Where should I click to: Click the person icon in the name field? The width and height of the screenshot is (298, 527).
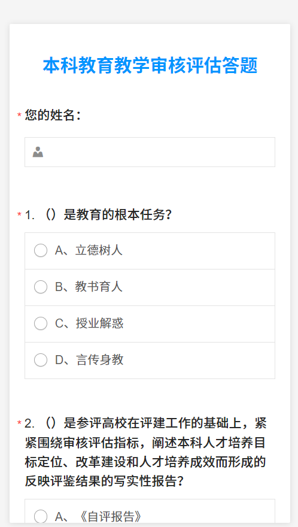pos(38,152)
